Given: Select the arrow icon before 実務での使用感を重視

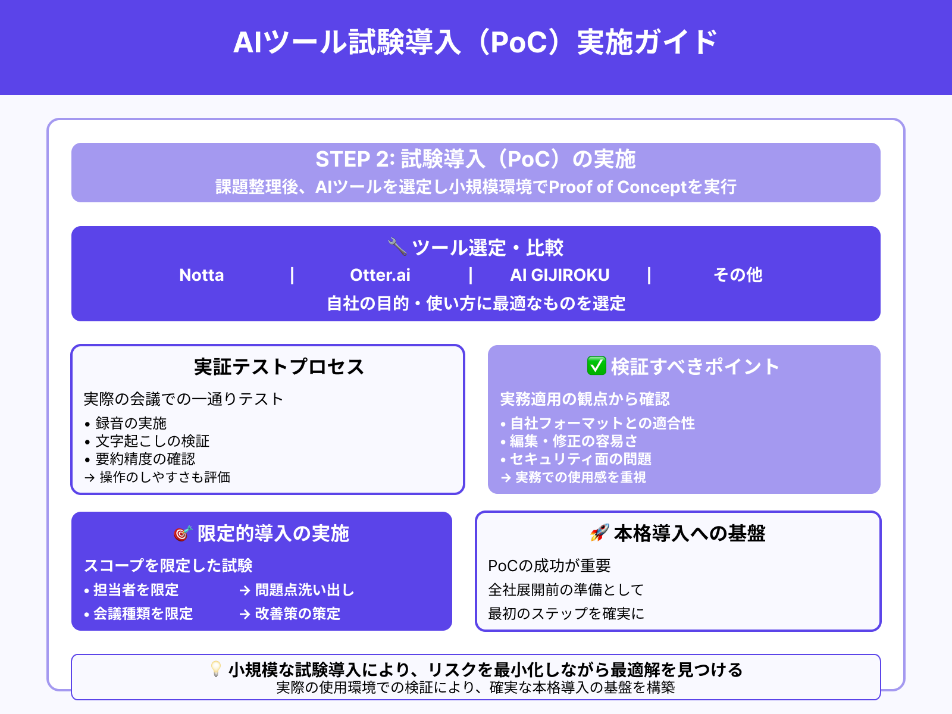Looking at the screenshot, I should pos(505,477).
